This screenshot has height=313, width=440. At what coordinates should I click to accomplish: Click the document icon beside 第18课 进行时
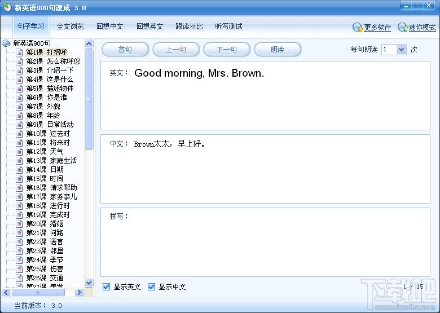[x=19, y=206]
